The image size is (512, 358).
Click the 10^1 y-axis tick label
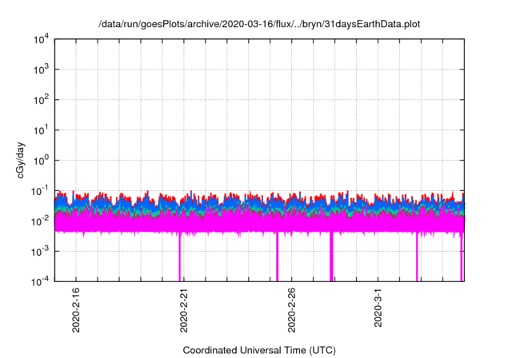coord(42,130)
